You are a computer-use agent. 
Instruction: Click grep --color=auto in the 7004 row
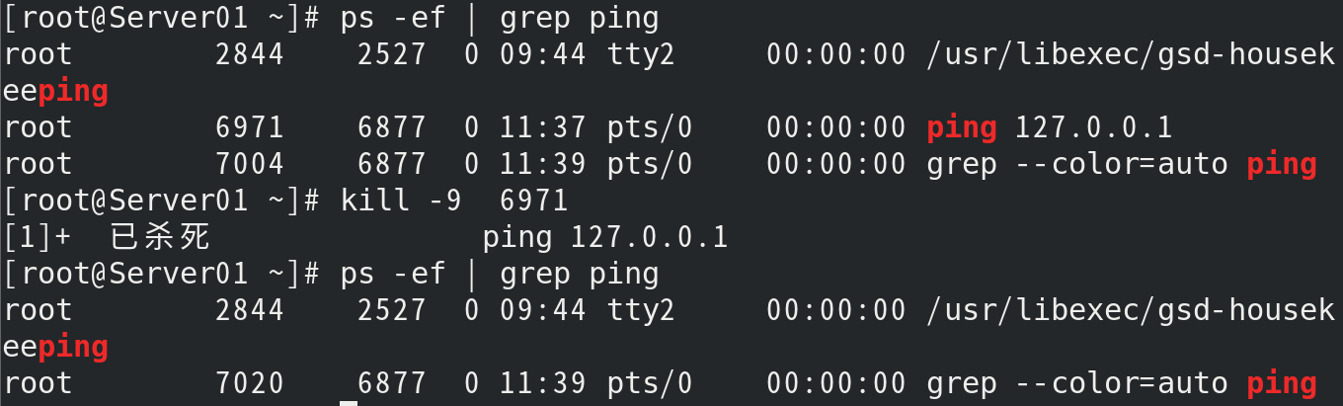click(1076, 164)
